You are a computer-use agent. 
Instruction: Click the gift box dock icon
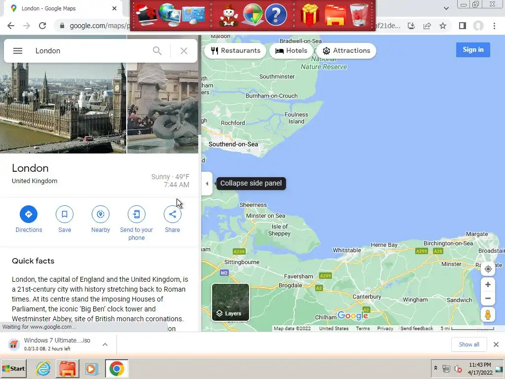tap(310, 15)
